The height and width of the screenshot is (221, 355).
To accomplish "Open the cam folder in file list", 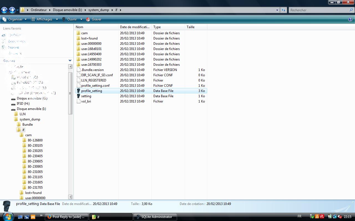I will (84, 33).
